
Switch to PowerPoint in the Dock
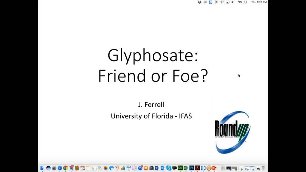point(215,168)
